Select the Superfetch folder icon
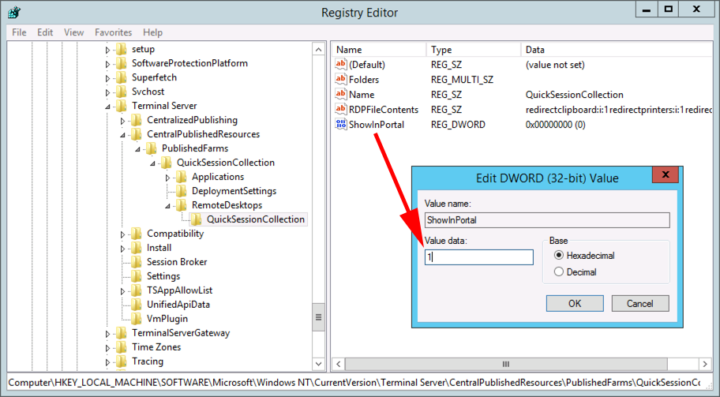The image size is (720, 397). [122, 77]
